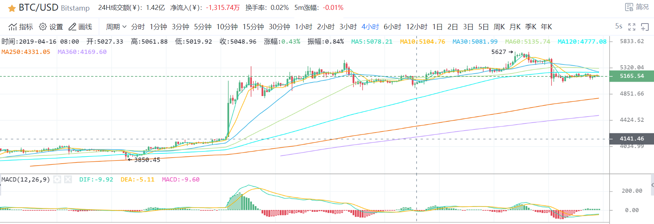This screenshot has height=224, width=654.
Task: Click the 5165.54 current price marker
Action: [632, 76]
